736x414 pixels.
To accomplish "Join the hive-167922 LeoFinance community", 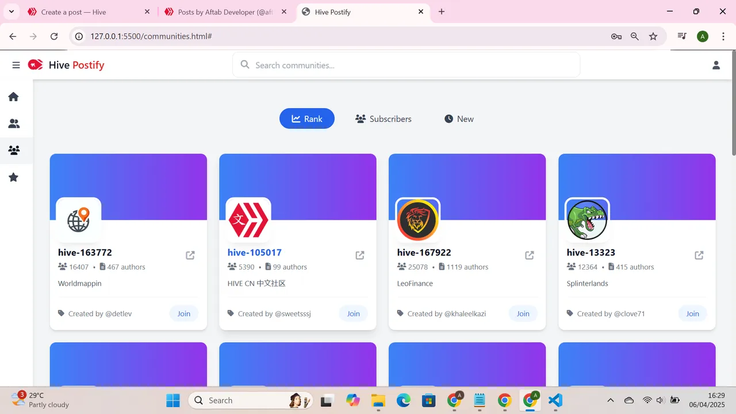I will [523, 313].
